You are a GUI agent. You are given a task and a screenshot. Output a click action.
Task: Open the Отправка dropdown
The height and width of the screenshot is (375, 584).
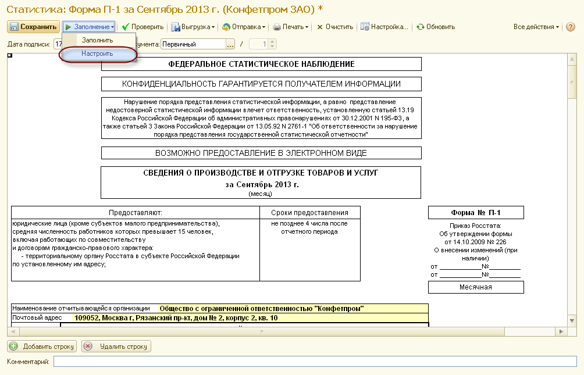[x=244, y=27]
